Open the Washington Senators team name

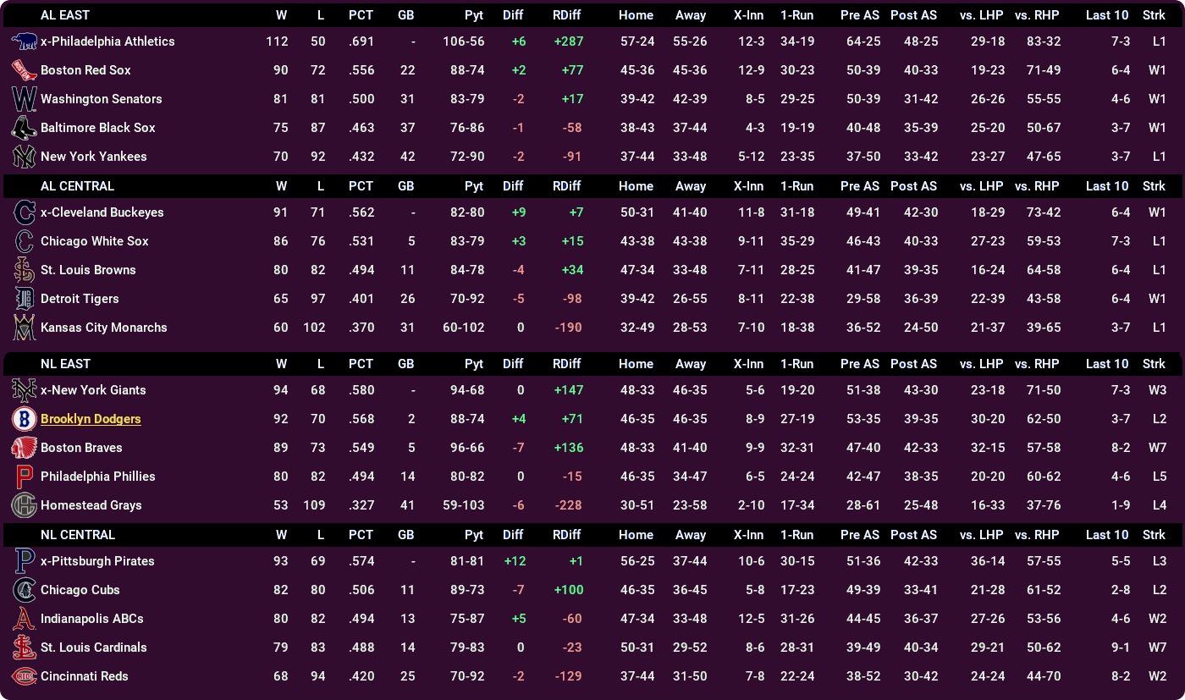(x=101, y=99)
